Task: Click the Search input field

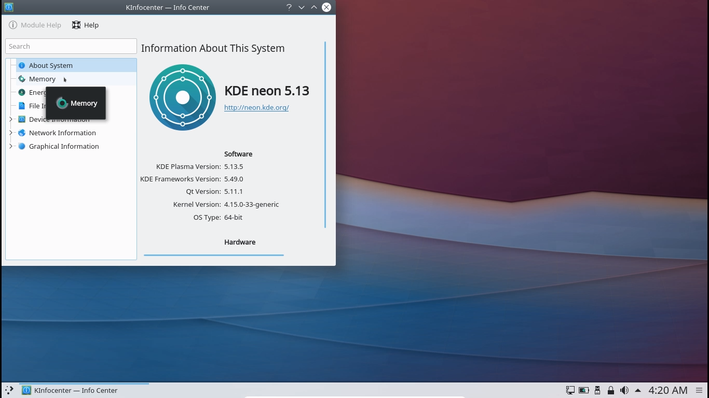Action: point(71,46)
